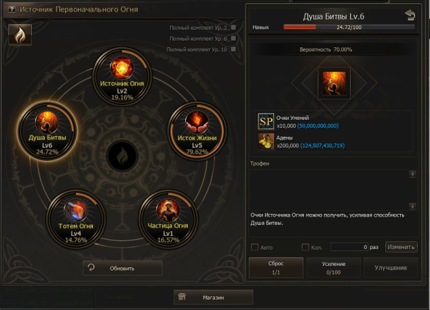Enable the Кол. checkbox
430x310 pixels.
click(x=305, y=247)
